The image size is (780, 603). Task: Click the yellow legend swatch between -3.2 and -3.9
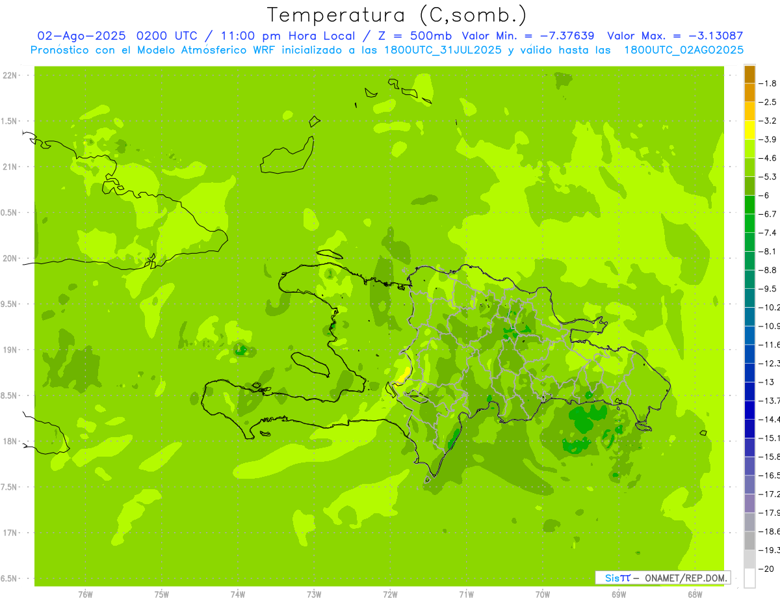pos(749,129)
